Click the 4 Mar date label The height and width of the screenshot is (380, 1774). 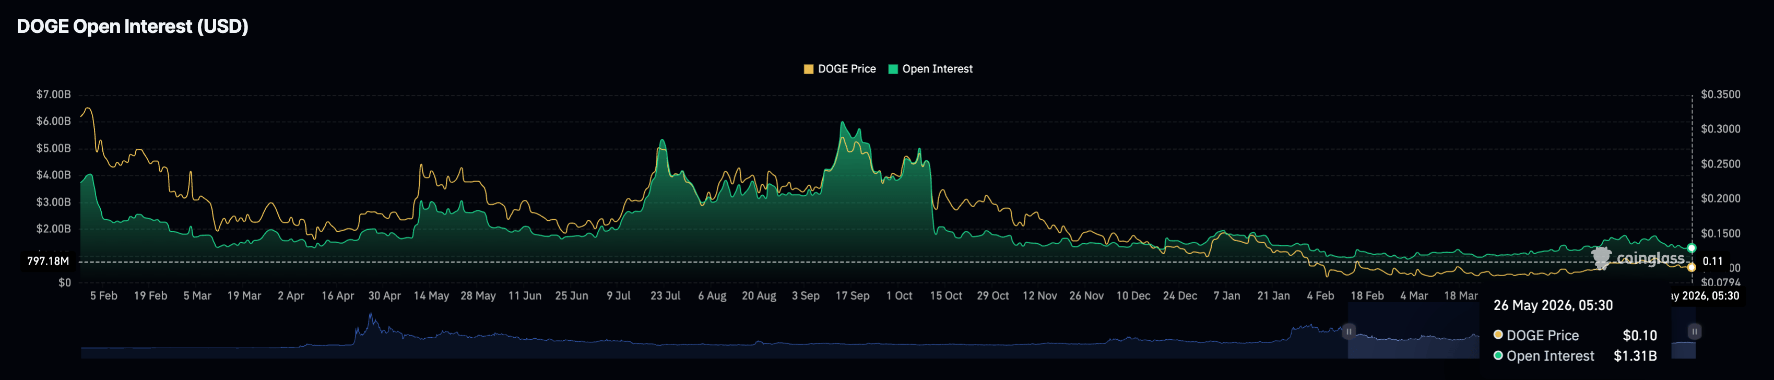pos(1415,295)
